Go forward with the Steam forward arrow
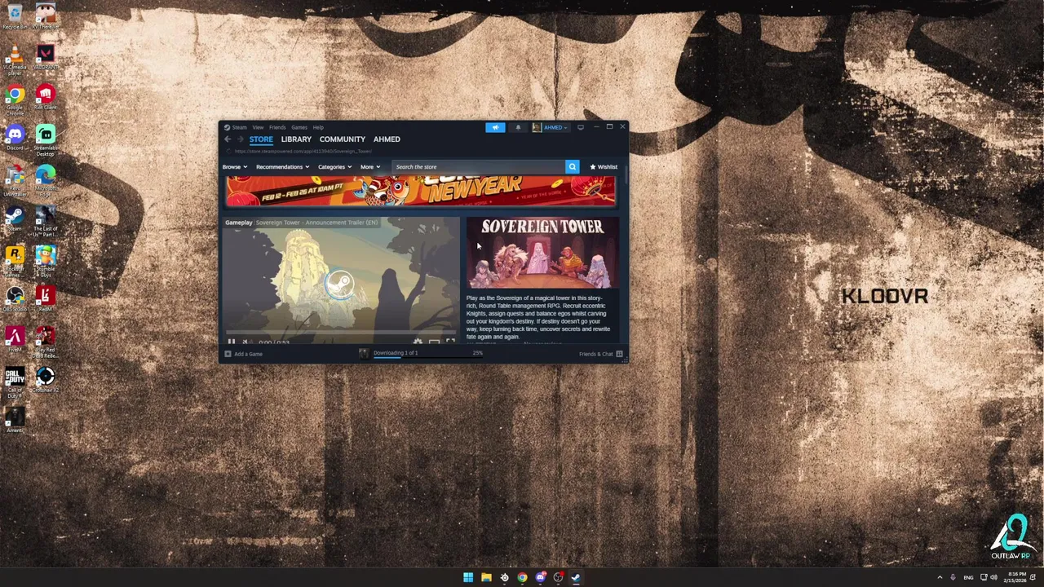Screen dimensions: 1044x587 (240, 139)
